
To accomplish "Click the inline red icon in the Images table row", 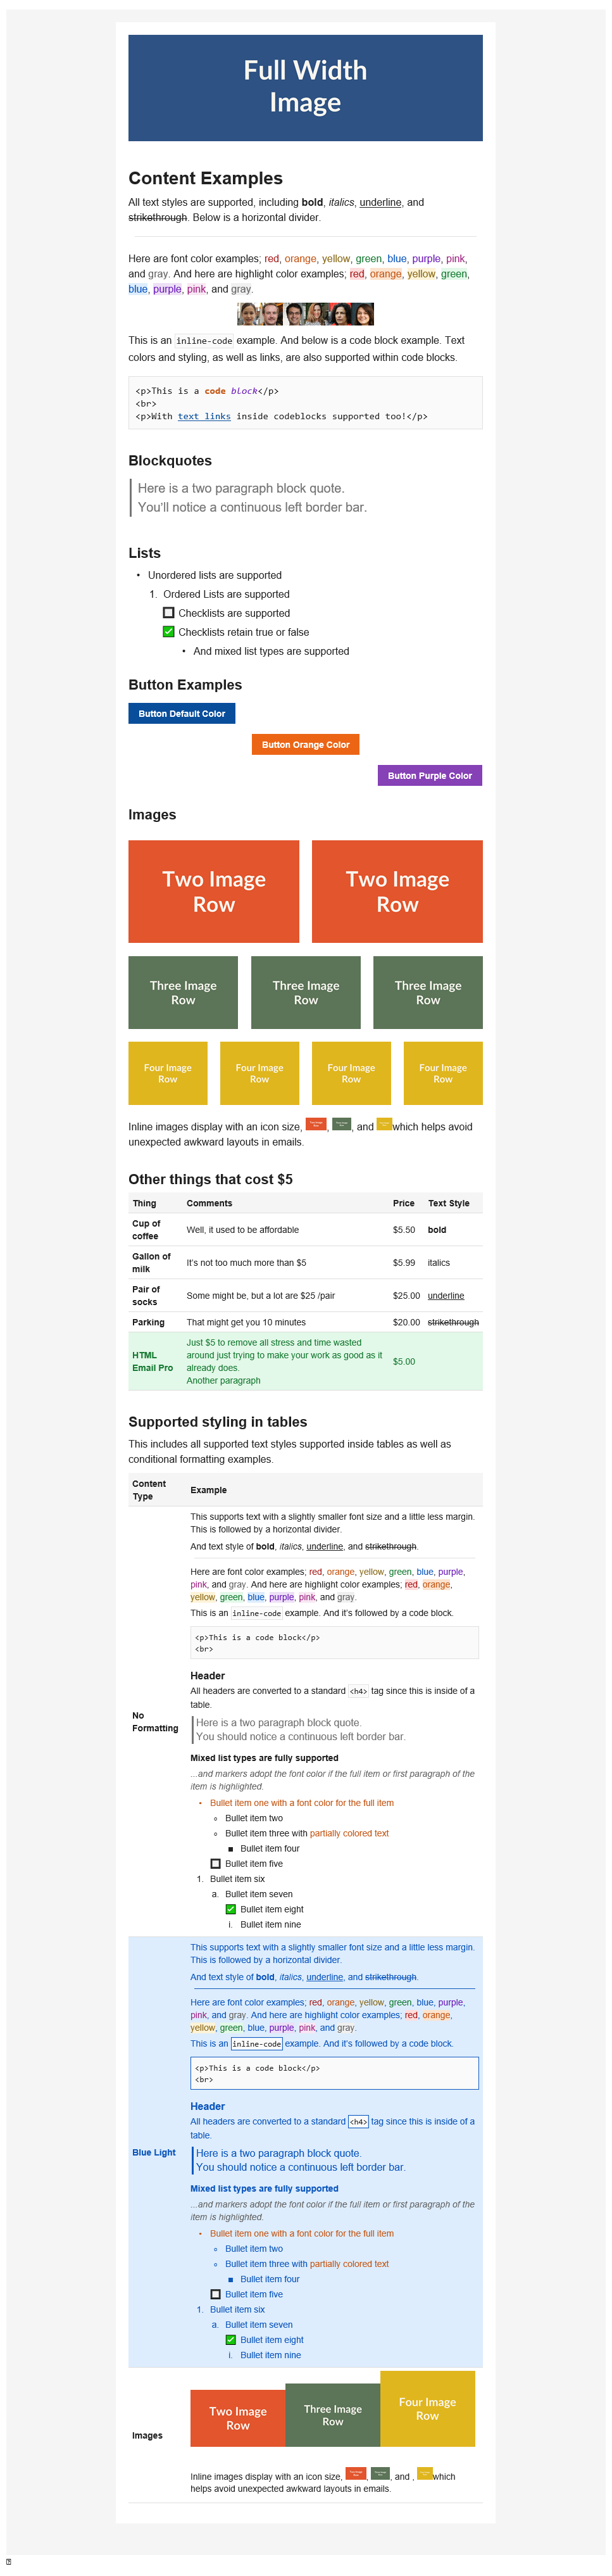I will 356,2474.
